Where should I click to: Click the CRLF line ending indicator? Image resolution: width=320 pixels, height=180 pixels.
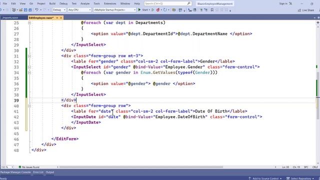pyautogui.click(x=315, y=167)
